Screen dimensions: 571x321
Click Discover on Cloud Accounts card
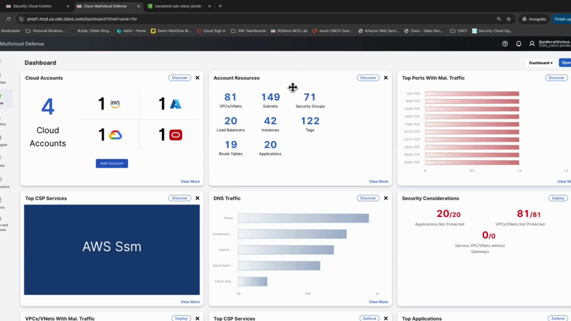point(180,78)
